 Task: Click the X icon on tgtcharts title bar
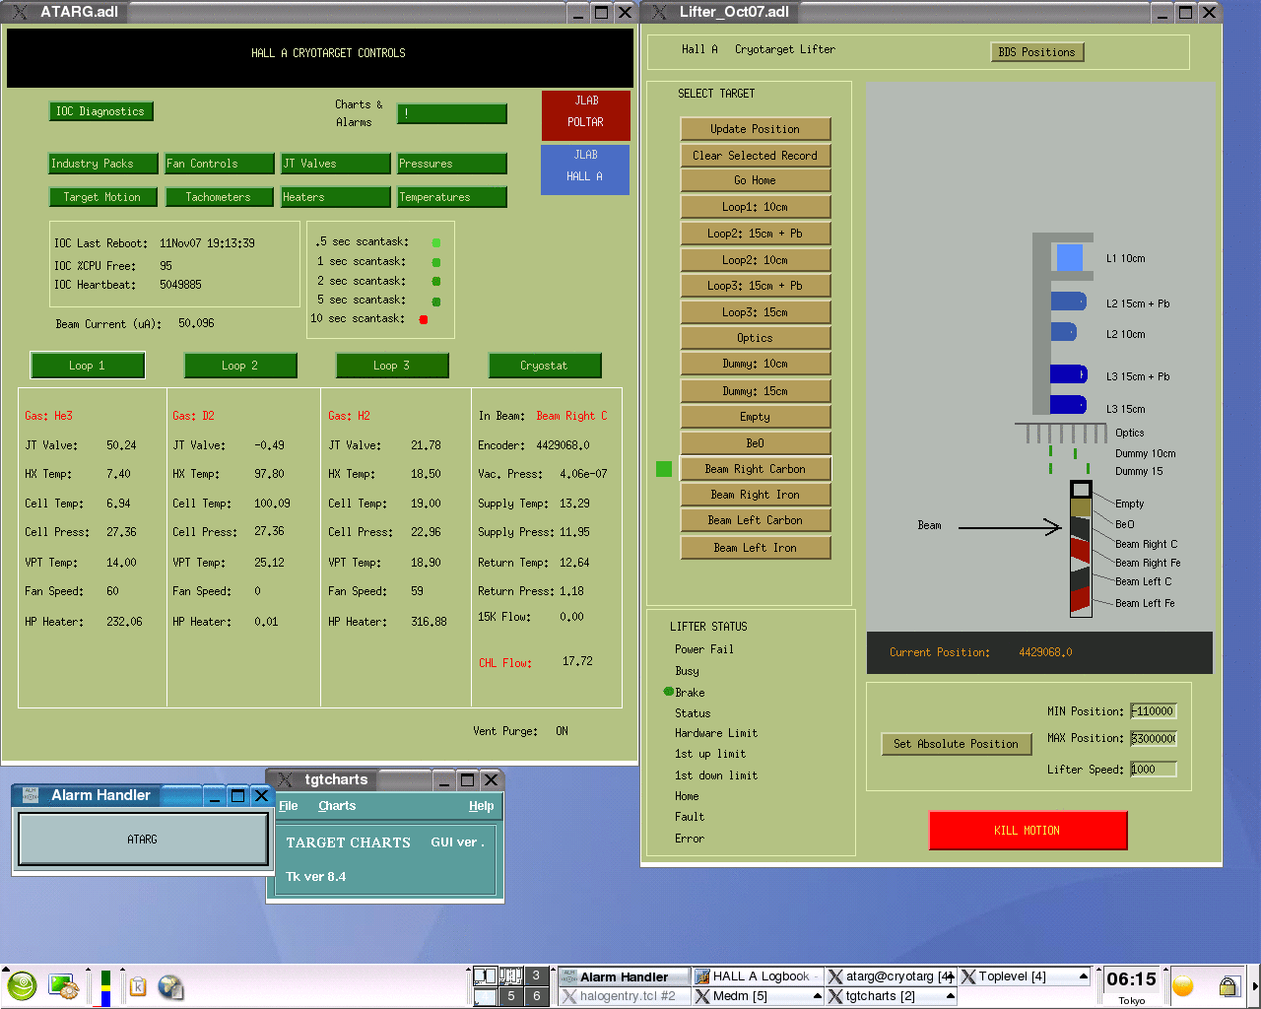click(x=285, y=779)
